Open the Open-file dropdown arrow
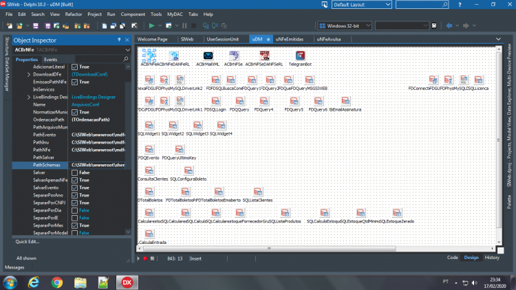Screen dimensions: 516x290 pyautogui.click(x=28, y=25)
